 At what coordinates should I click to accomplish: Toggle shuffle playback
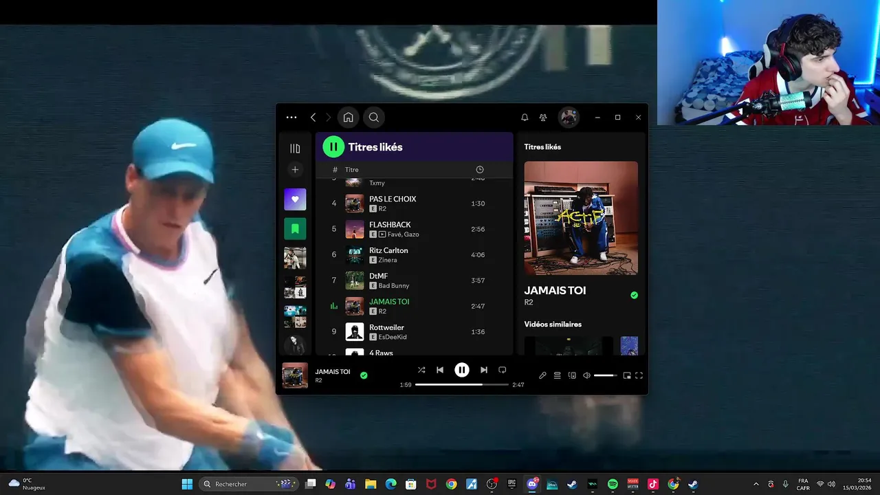pos(421,370)
